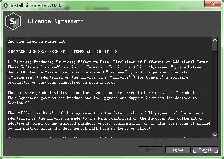The image size is (224, 159).
Task: Click the empty scrollbar track below thumb
Action: [x=215, y=92]
